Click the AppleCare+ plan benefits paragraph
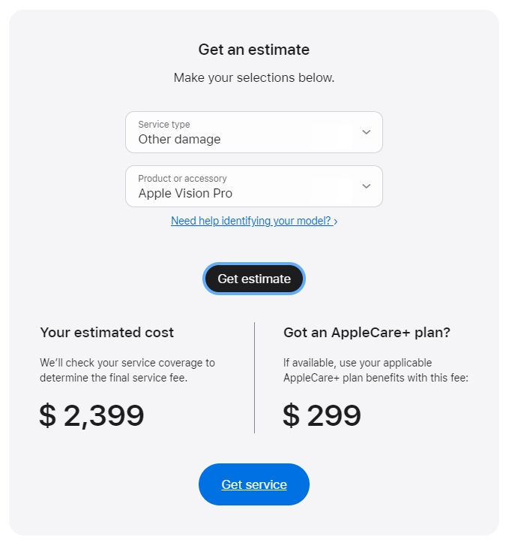The height and width of the screenshot is (543, 509). [x=376, y=370]
